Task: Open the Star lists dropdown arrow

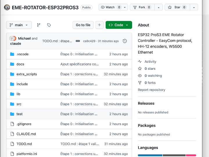Action: coord(194,7)
